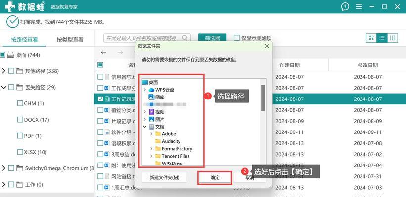Check the DOCX (17) checkbox
Viewport: 406px width, 197px height.
[20, 120]
